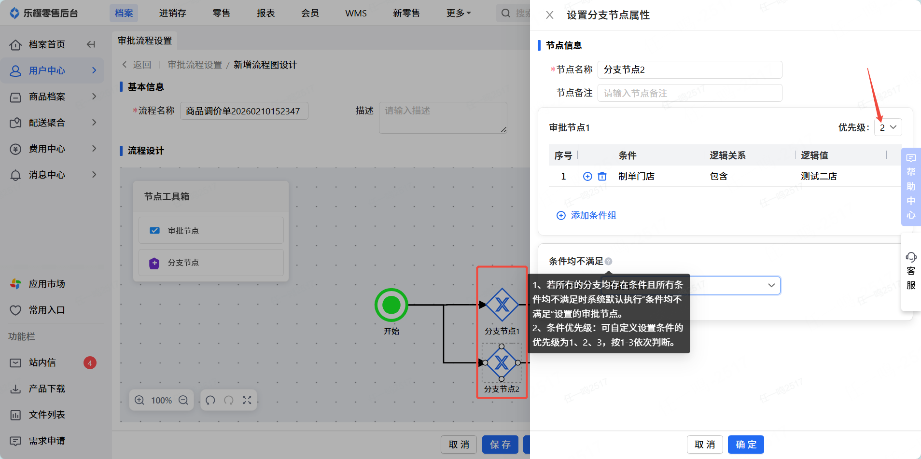The height and width of the screenshot is (459, 921).
Task: Click the 产品下载 download icon
Action: coord(15,389)
